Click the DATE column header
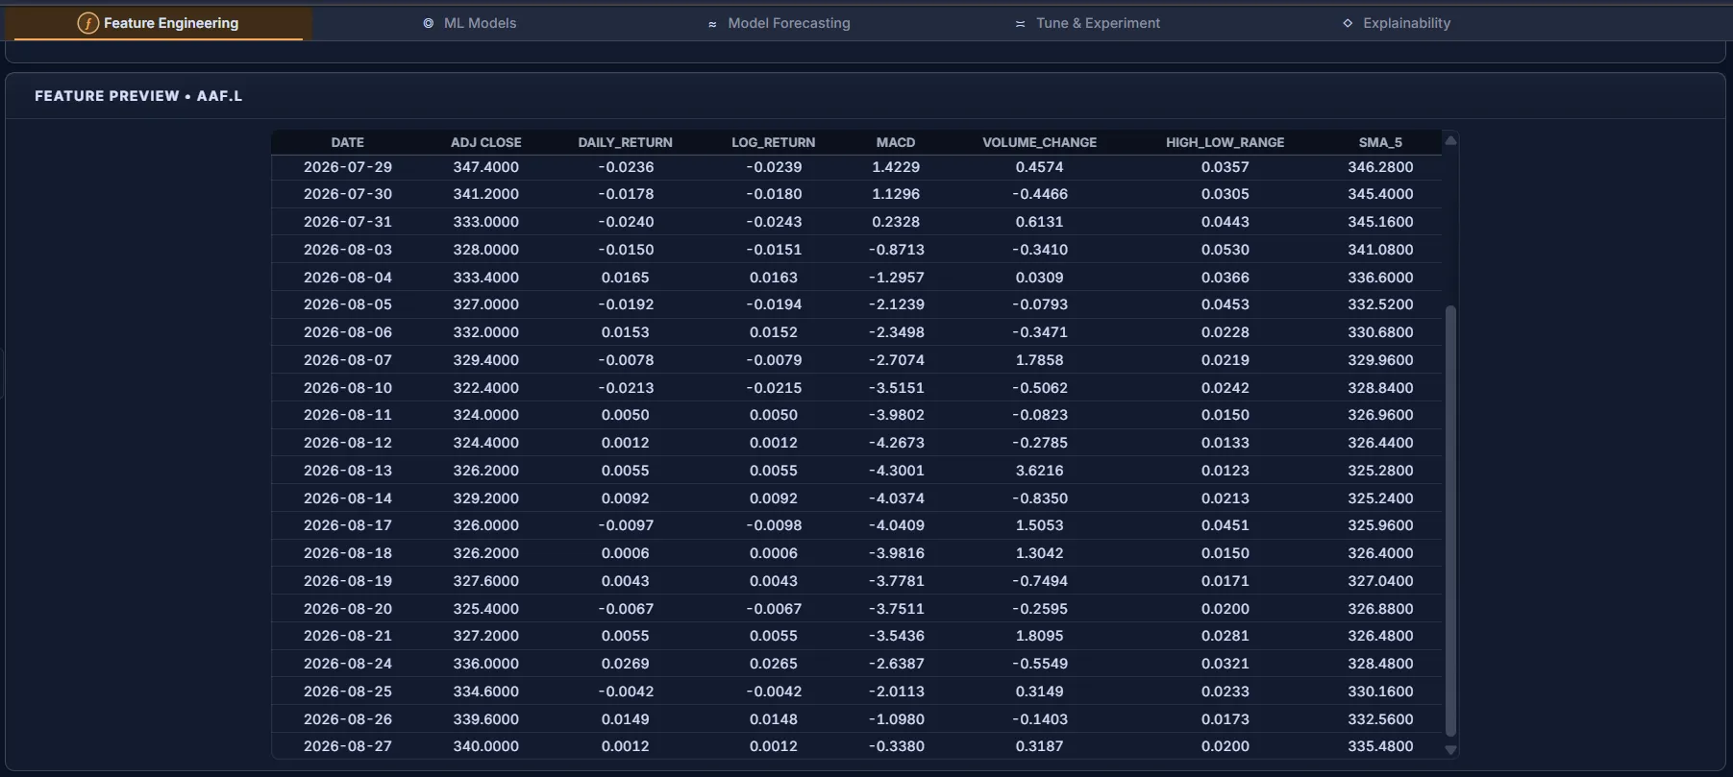The image size is (1733, 777). (x=348, y=142)
